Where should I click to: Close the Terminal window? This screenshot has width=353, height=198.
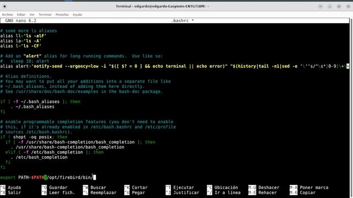tap(348, 6)
